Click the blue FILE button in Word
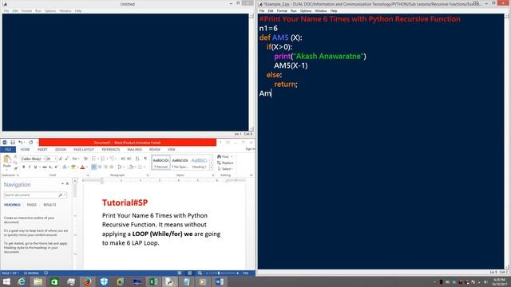 [8, 149]
